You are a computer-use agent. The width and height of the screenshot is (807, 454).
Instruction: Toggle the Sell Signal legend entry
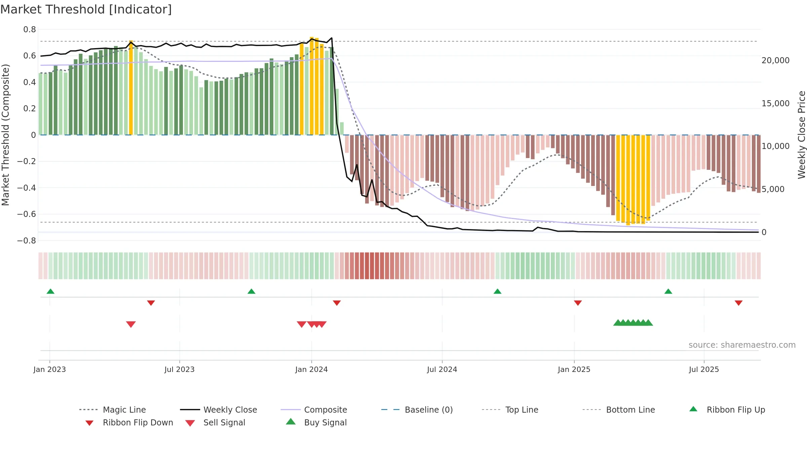pyautogui.click(x=215, y=422)
